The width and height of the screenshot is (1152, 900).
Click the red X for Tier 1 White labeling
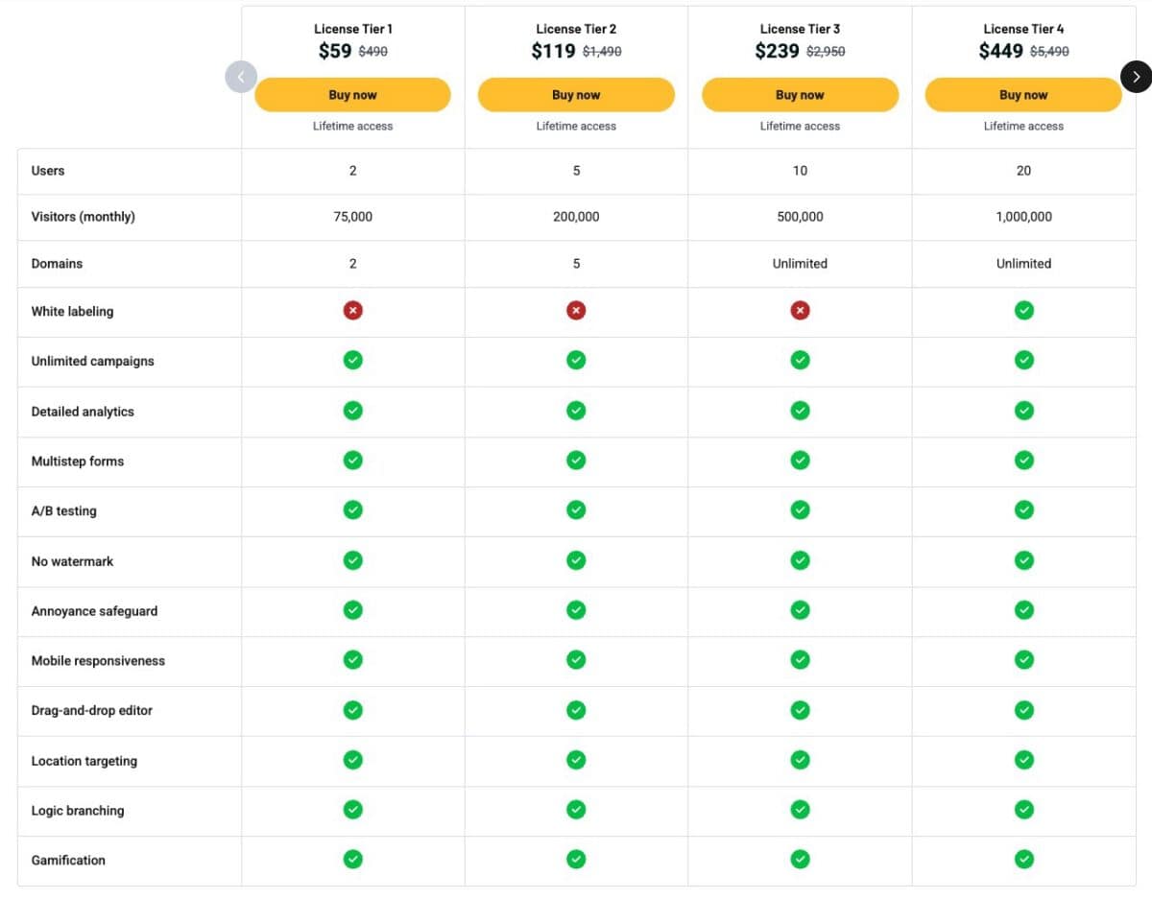point(352,310)
